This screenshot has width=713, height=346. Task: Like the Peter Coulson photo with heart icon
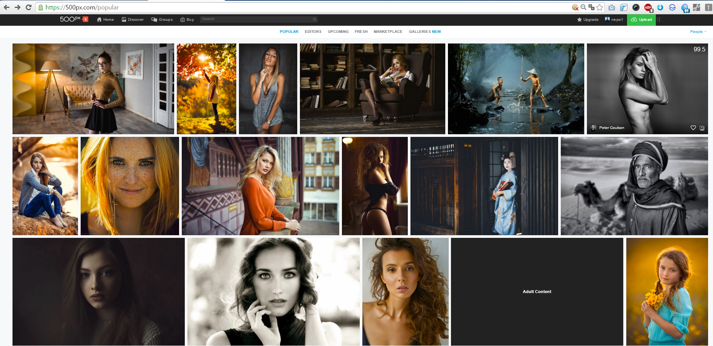pyautogui.click(x=693, y=128)
